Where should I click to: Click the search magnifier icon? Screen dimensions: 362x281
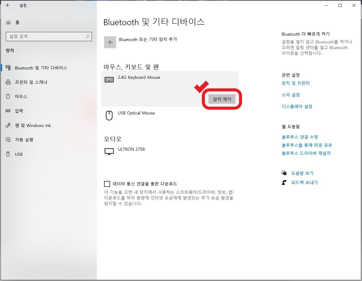point(88,37)
